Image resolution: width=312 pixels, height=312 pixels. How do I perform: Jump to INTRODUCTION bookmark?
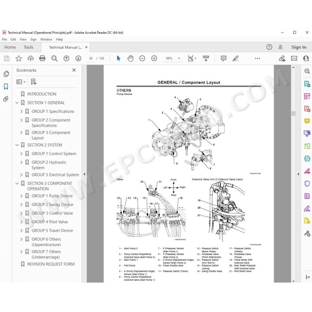point(41,94)
